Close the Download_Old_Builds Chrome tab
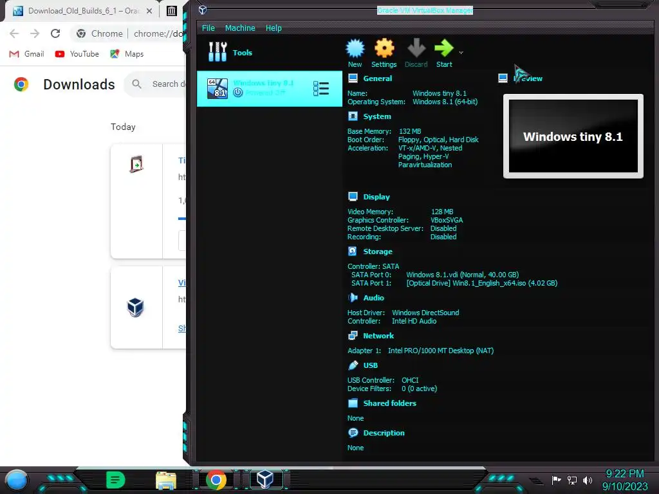The width and height of the screenshot is (659, 494). coord(149,11)
